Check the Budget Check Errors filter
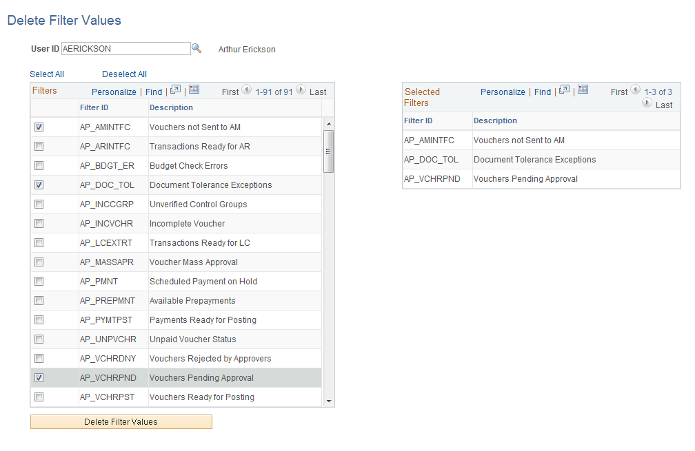 click(x=39, y=165)
